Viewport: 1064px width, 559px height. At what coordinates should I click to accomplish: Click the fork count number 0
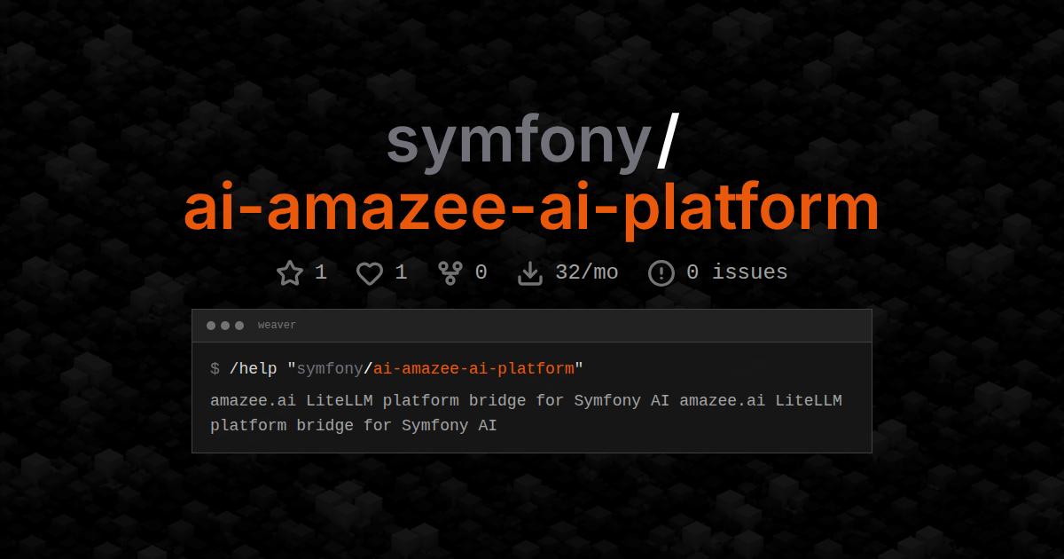tap(481, 272)
